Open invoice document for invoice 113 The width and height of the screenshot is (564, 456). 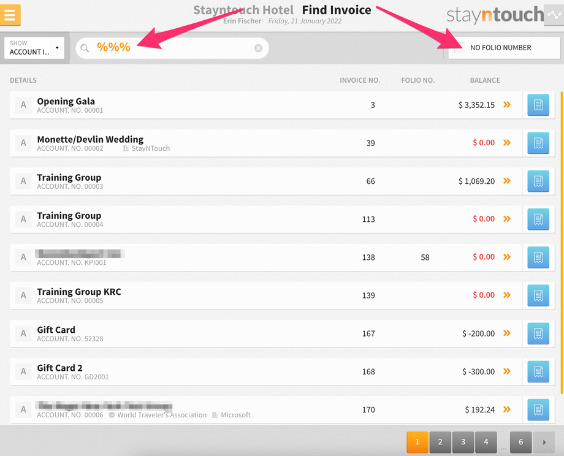click(538, 219)
